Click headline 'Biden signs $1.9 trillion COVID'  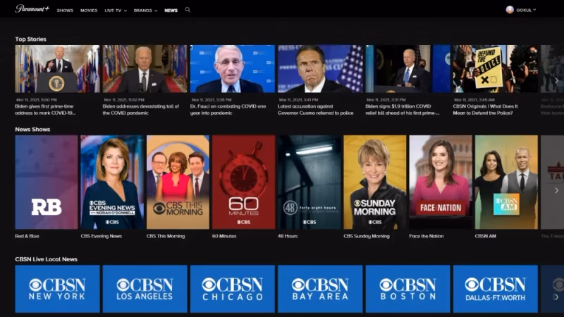coord(403,110)
